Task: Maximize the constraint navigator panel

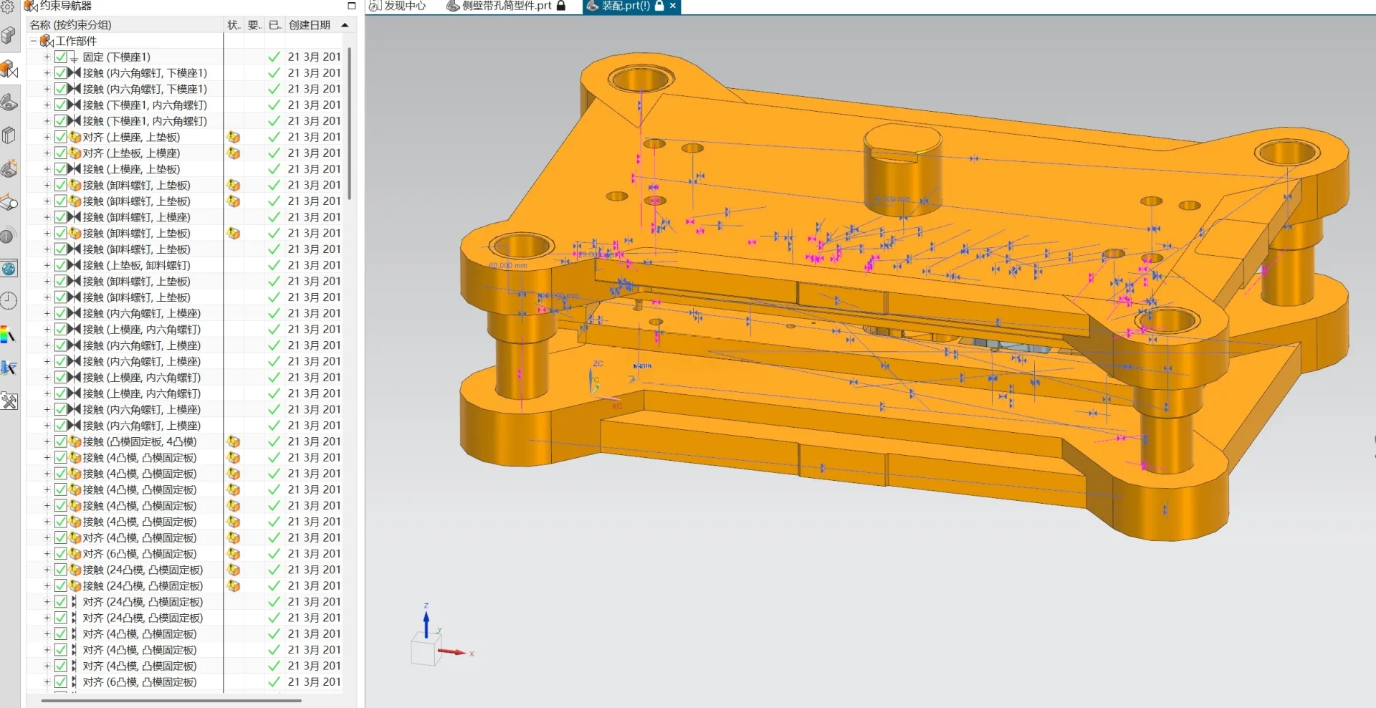Action: (x=351, y=6)
